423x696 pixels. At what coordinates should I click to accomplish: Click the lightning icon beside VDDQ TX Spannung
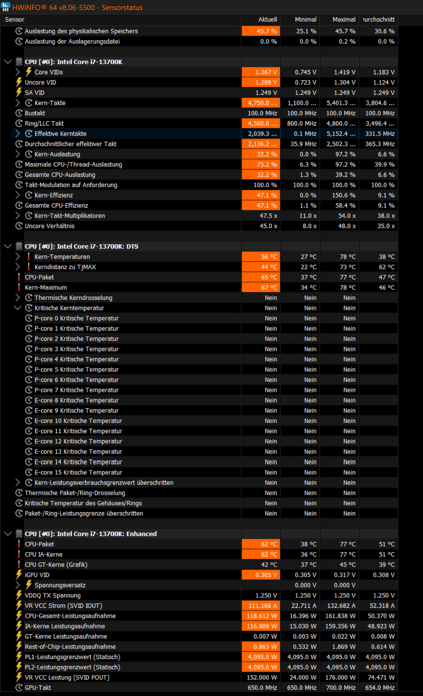pyautogui.click(x=19, y=595)
